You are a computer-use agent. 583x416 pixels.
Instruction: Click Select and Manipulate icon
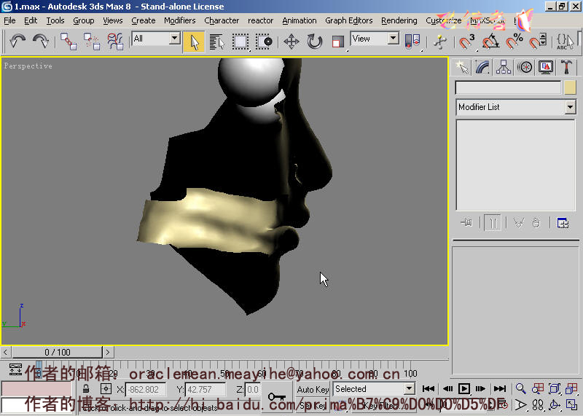click(x=440, y=42)
